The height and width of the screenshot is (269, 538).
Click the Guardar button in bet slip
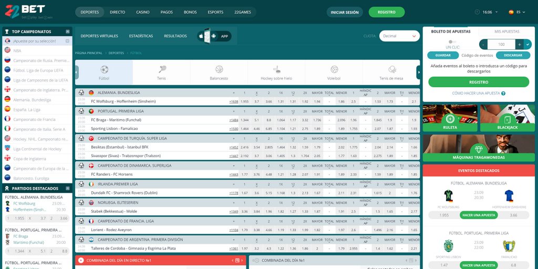point(443,55)
